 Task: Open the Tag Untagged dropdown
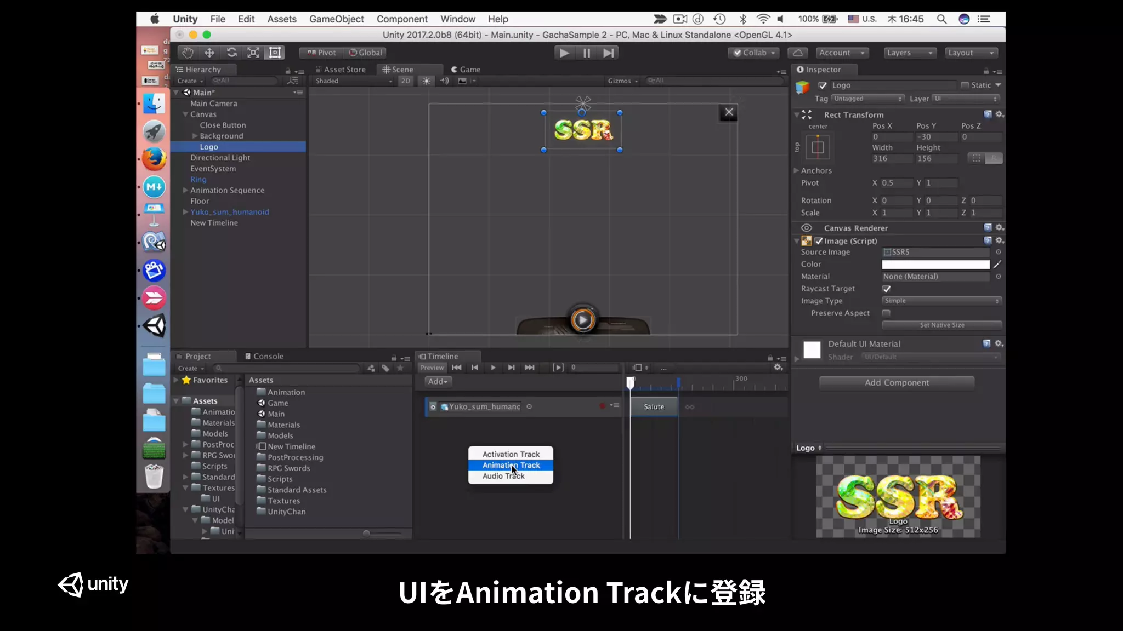(867, 99)
